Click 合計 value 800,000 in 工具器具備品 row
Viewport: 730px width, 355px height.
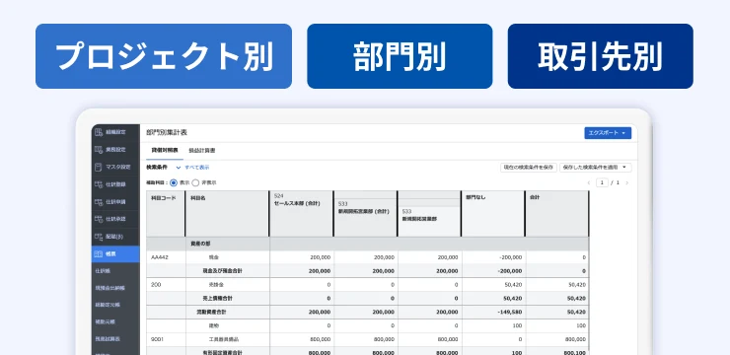pos(576,339)
